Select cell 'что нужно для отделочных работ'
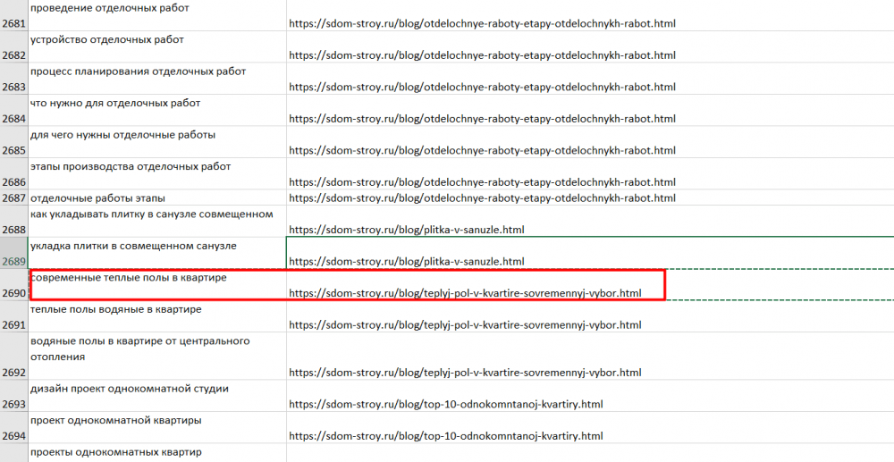Screen dimensions: 894x462 pos(156,110)
